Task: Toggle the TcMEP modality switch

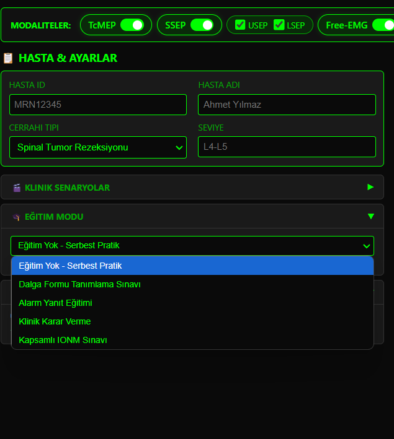Action: (132, 25)
